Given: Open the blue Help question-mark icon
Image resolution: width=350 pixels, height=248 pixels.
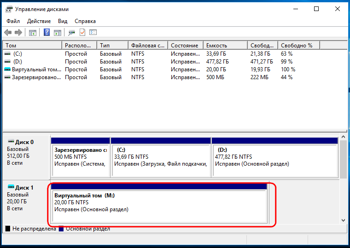Looking at the screenshot, I should (47, 32).
